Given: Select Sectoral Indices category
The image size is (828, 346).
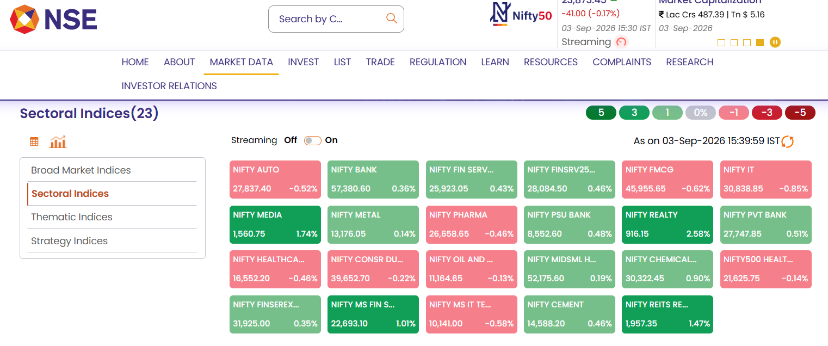Looking at the screenshot, I should coord(112,194).
